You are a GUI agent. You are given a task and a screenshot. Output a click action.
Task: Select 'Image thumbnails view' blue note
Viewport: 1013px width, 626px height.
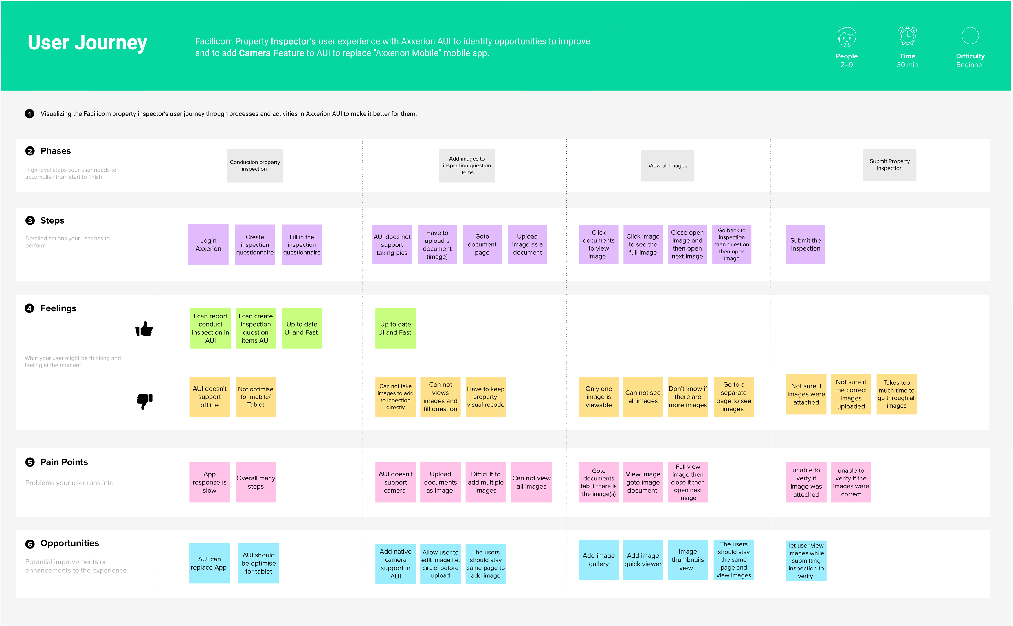coord(688,560)
